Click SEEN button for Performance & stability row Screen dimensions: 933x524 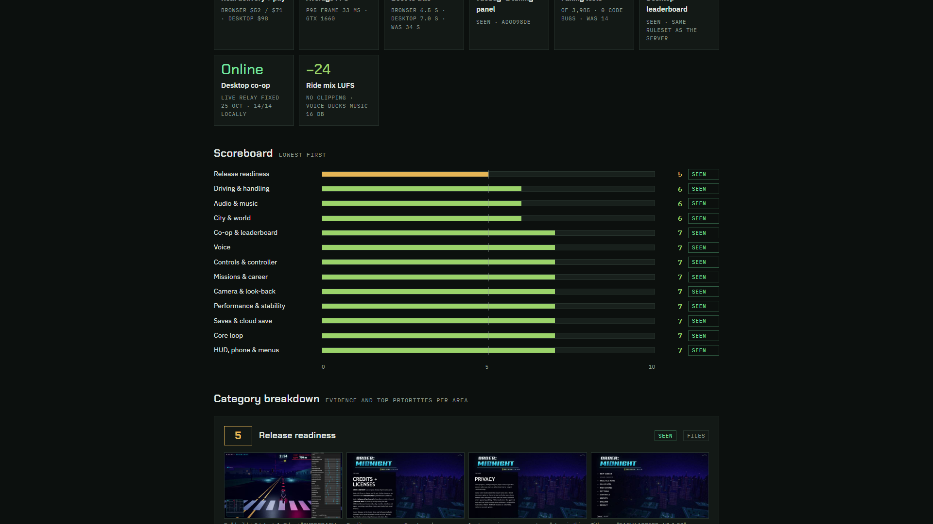703,306
